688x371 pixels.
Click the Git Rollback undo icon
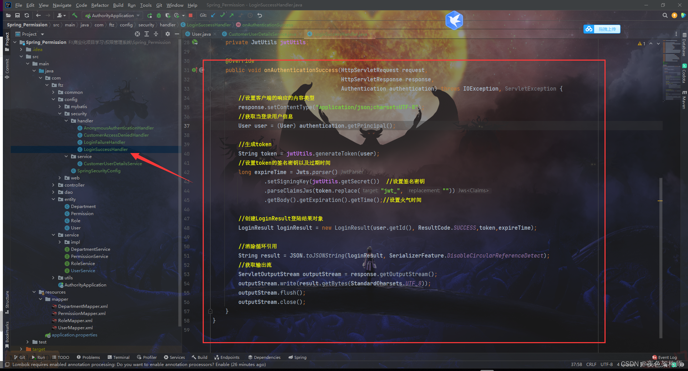259,15
